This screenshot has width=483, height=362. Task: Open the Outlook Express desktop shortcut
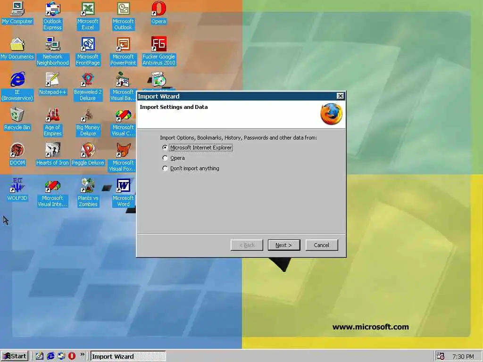52,16
